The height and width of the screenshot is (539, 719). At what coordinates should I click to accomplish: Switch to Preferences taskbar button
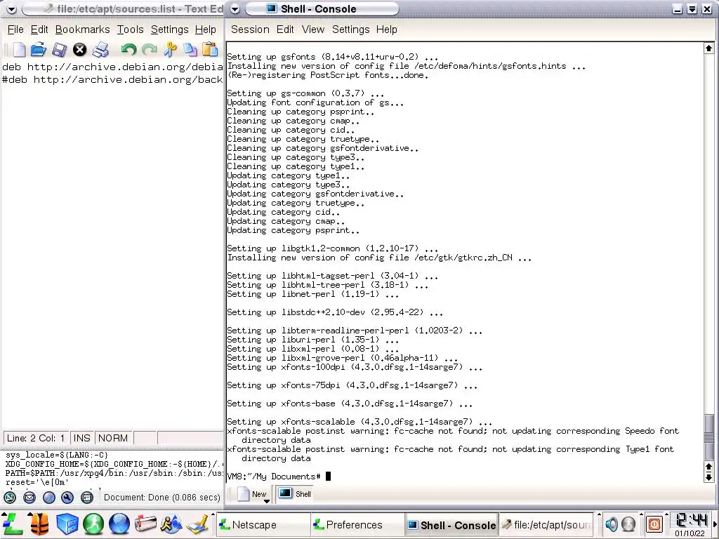[357, 525]
